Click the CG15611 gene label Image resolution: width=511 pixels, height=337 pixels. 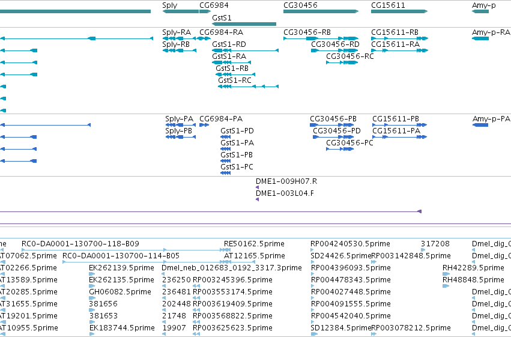coord(388,5)
